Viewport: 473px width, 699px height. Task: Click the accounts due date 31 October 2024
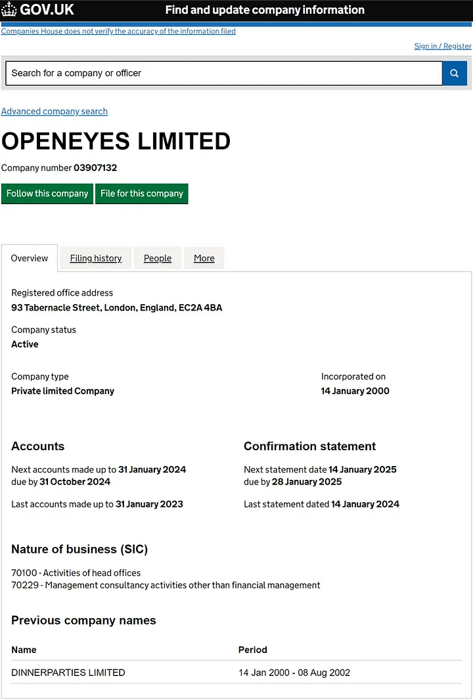point(75,481)
